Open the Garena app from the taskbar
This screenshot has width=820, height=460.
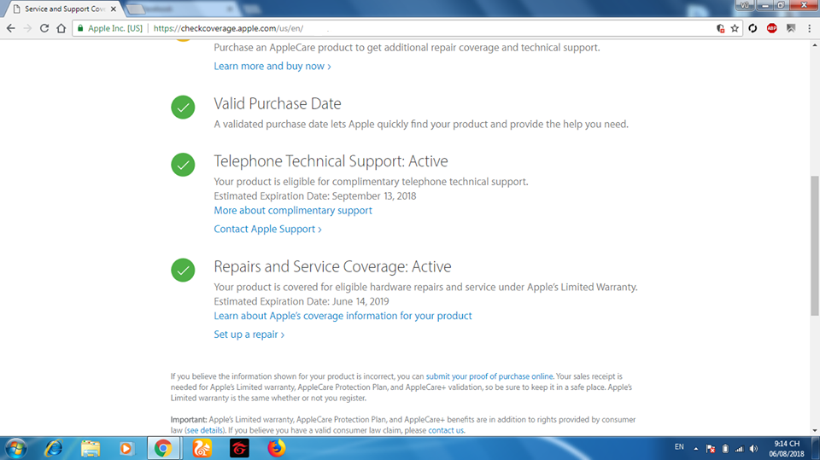[239, 449]
